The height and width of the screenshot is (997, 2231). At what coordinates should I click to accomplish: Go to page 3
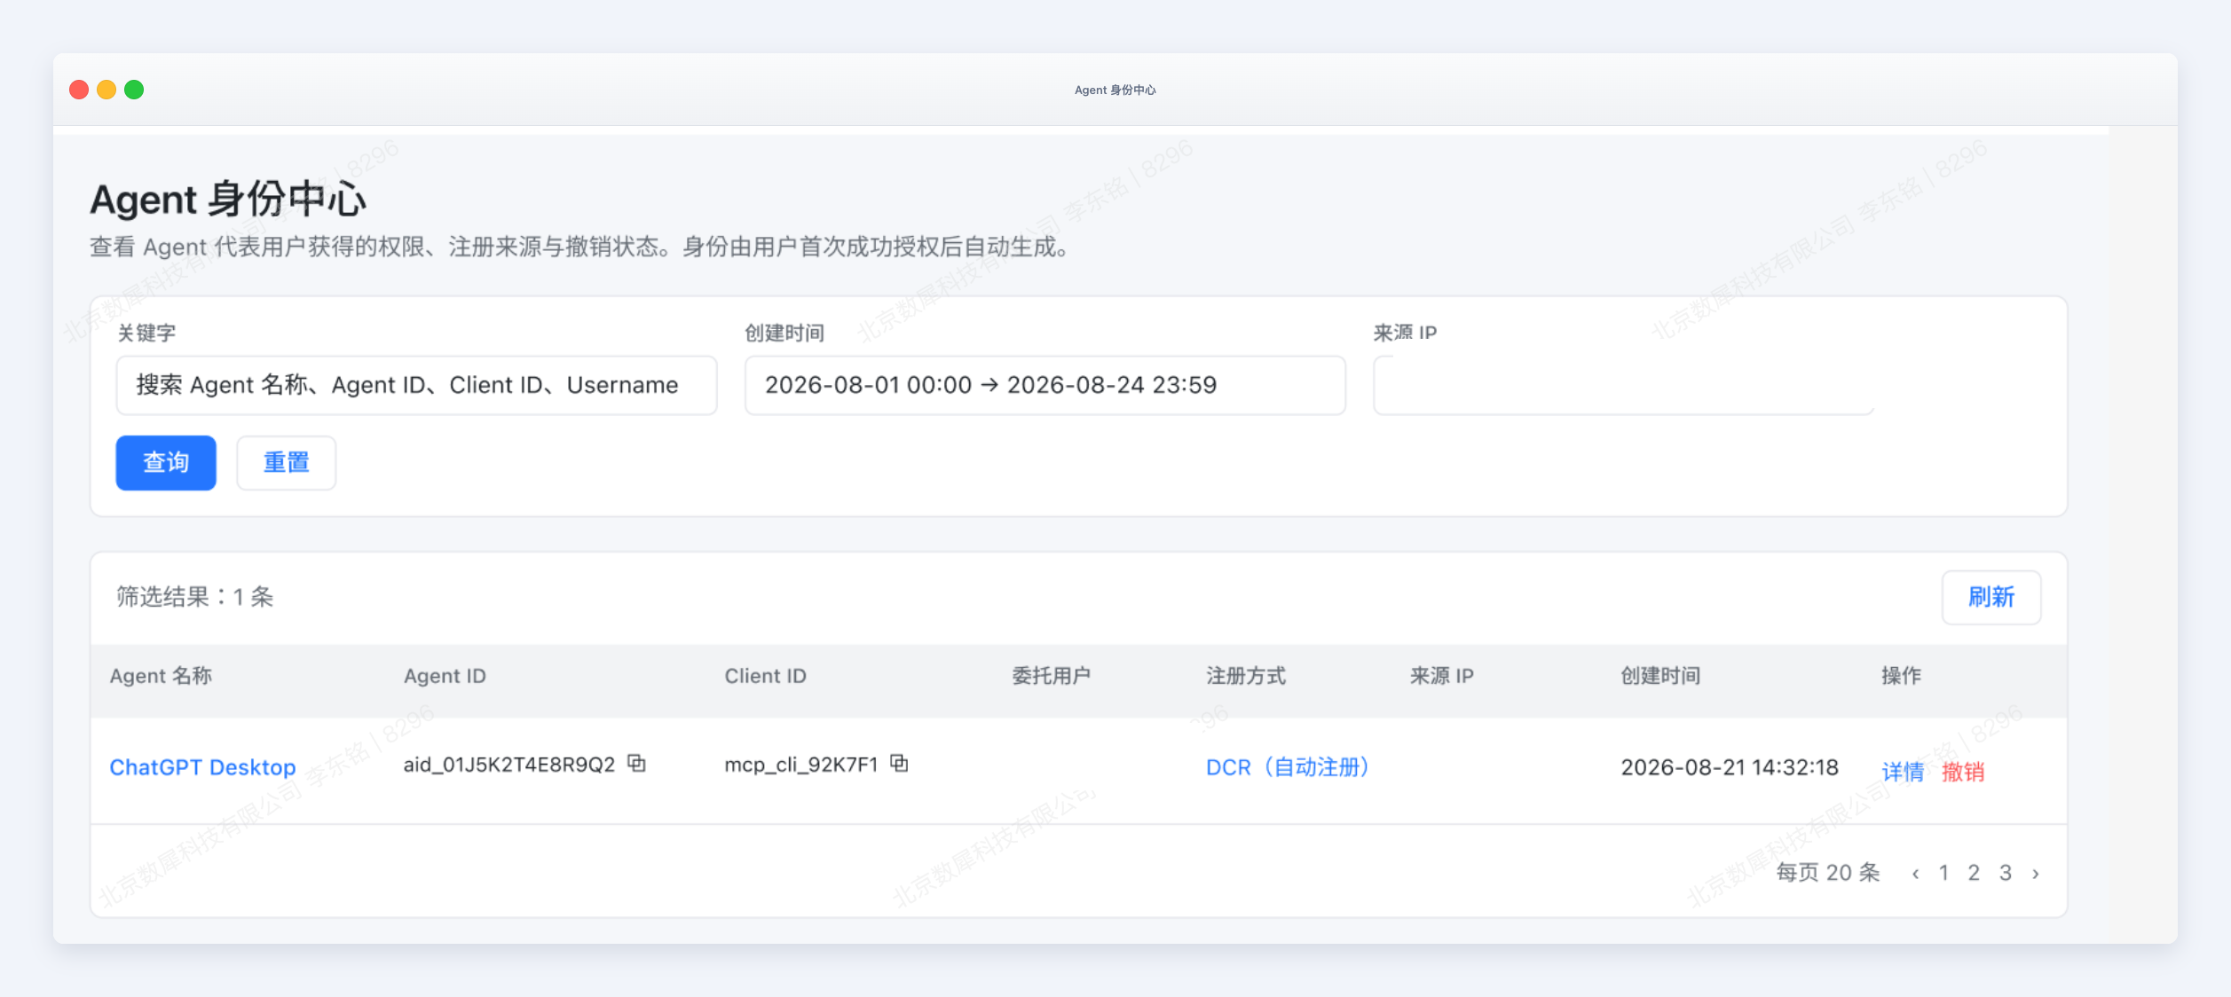point(2005,873)
